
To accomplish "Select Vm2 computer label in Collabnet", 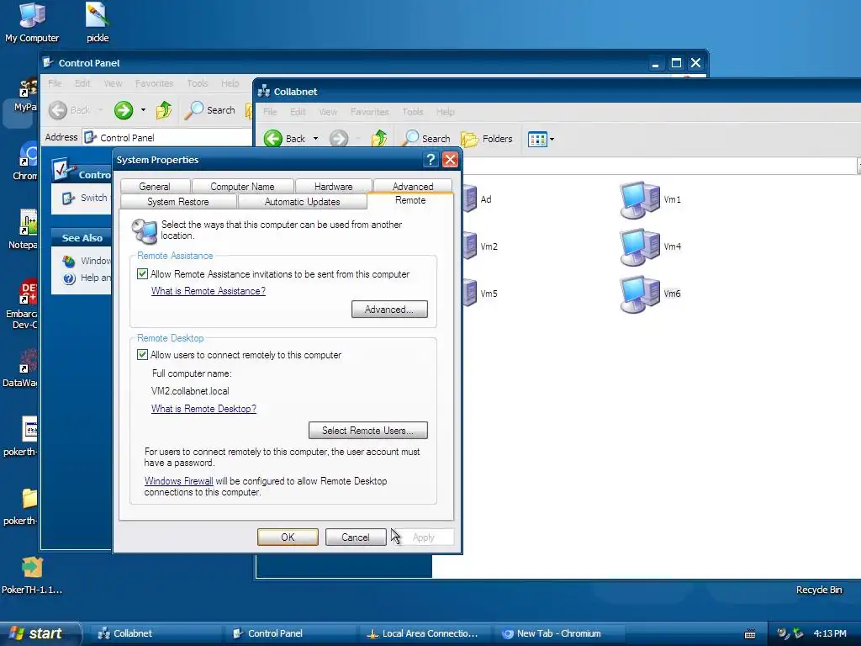I will pos(489,246).
